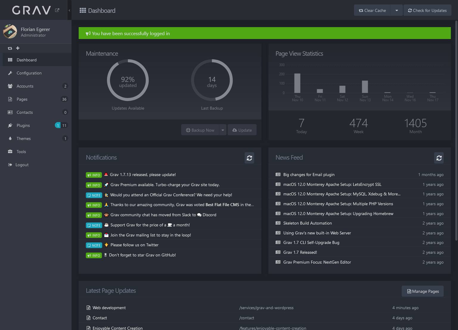
Task: Click the Thu Nov 10 bar in page views chart
Action: 297,83
